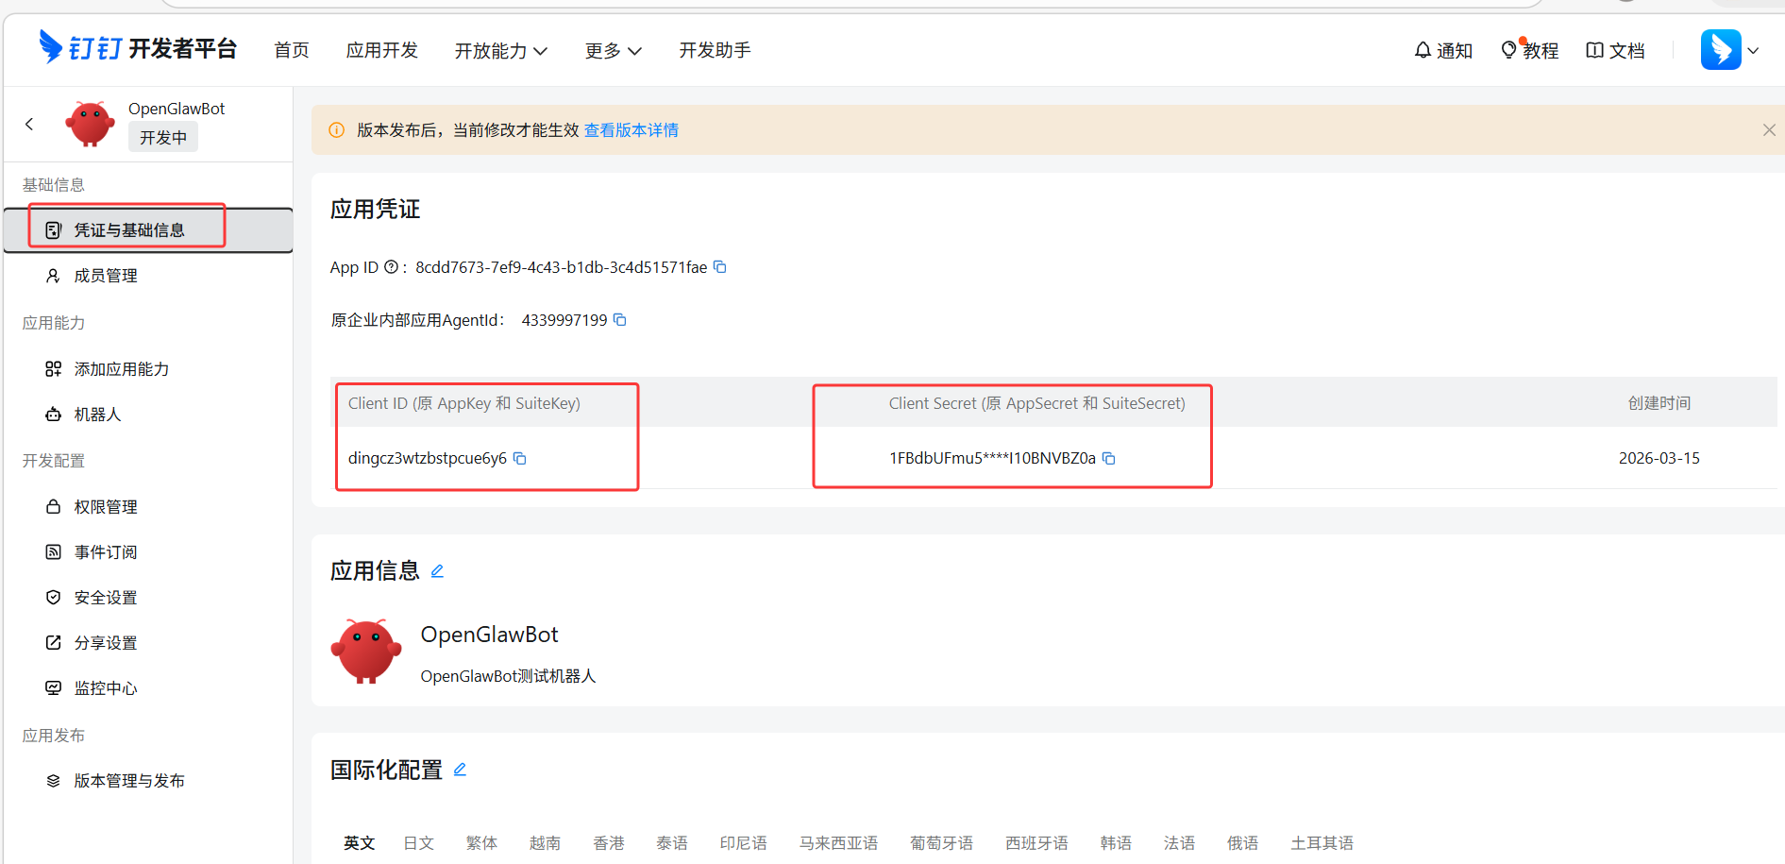The width and height of the screenshot is (1785, 864).
Task: Select 凭证与基础信息 in the sidebar
Action: tap(148, 230)
